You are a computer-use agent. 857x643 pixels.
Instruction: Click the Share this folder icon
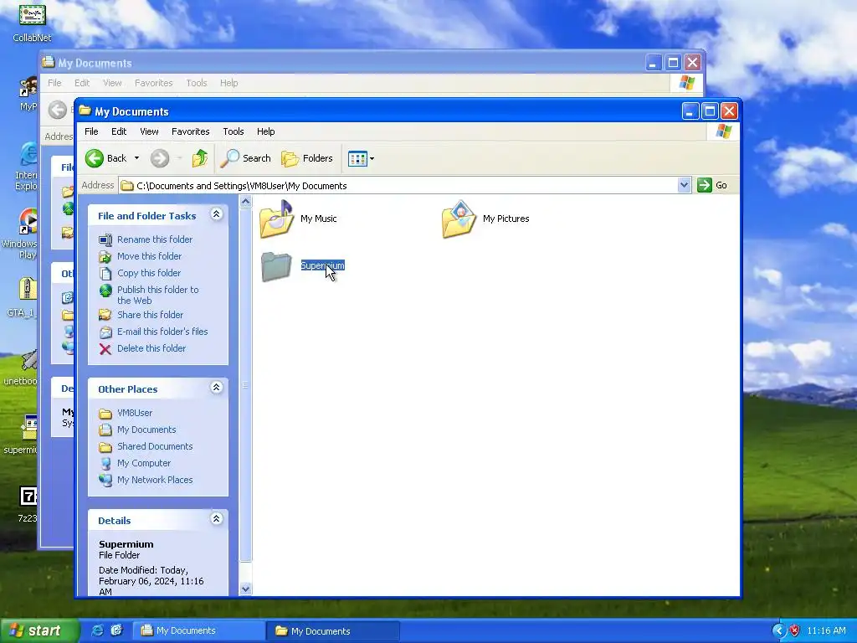[105, 315]
